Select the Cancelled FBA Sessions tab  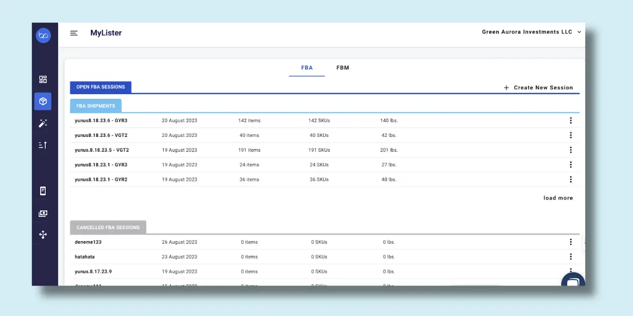click(x=108, y=227)
